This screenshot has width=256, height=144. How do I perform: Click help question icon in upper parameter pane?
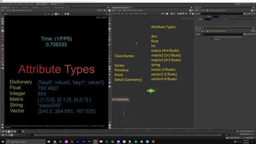click(254, 14)
